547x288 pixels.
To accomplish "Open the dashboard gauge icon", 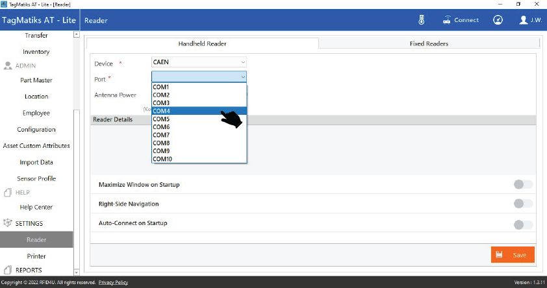I will click(498, 20).
